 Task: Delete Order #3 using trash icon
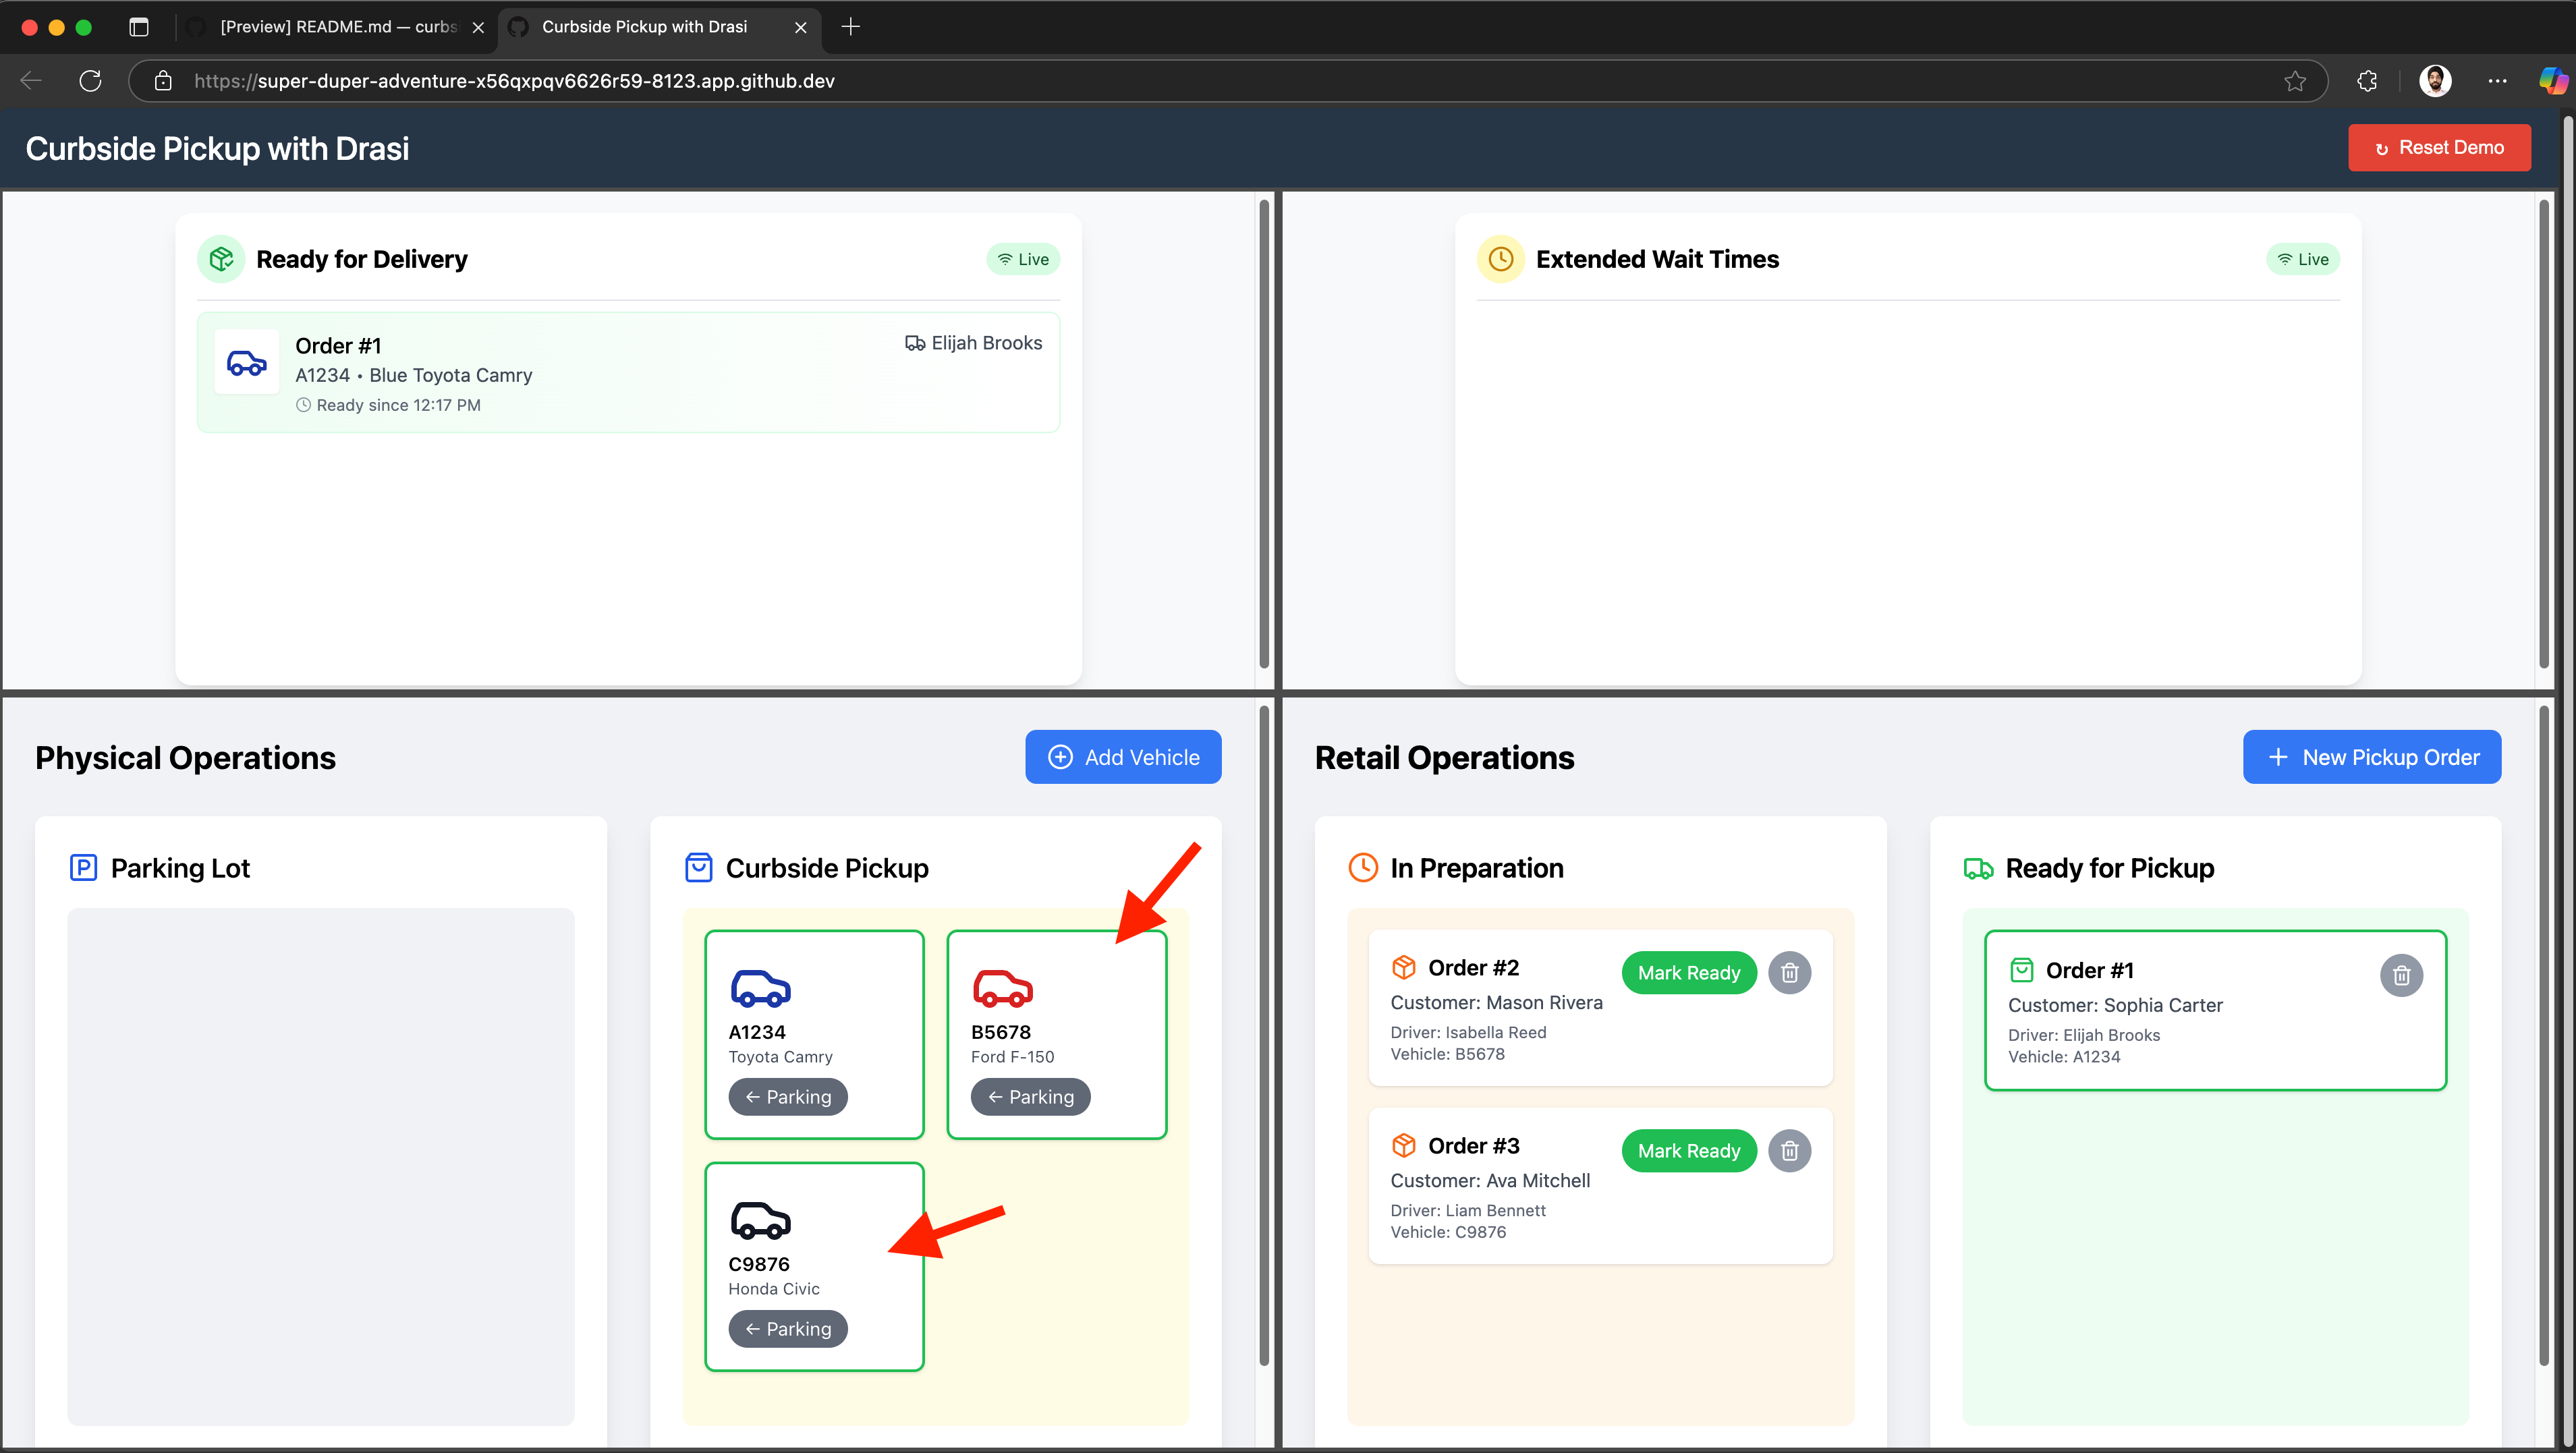pos(1789,1150)
